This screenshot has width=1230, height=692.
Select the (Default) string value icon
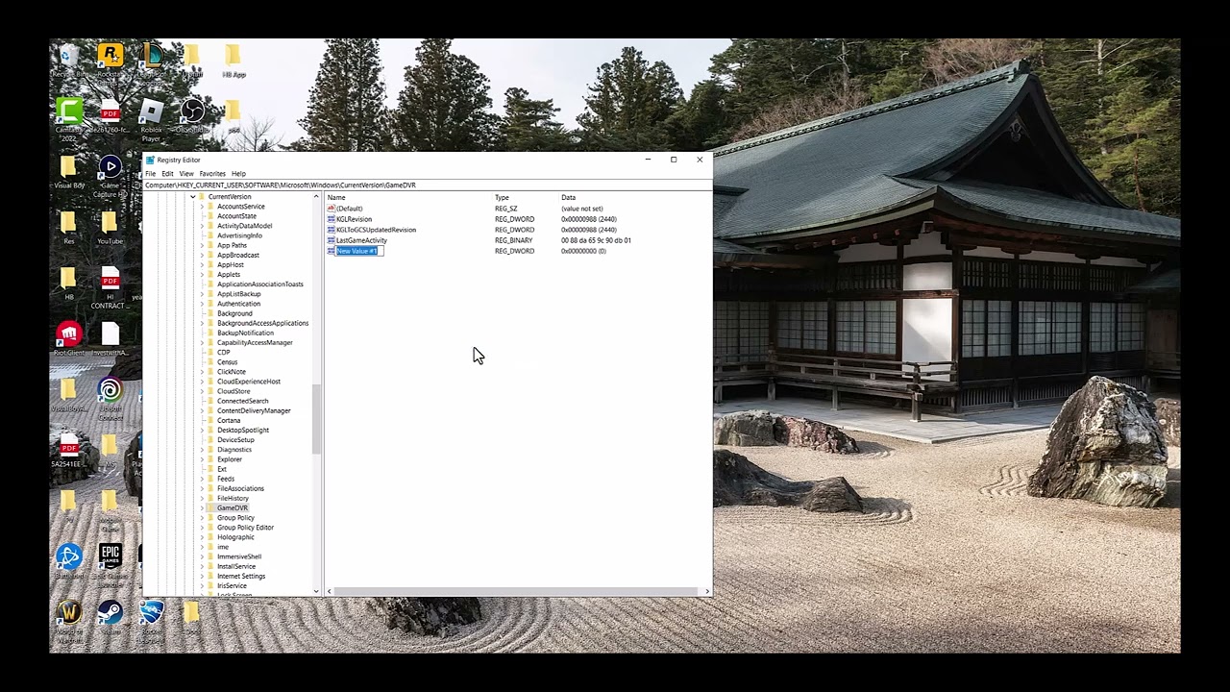click(331, 209)
